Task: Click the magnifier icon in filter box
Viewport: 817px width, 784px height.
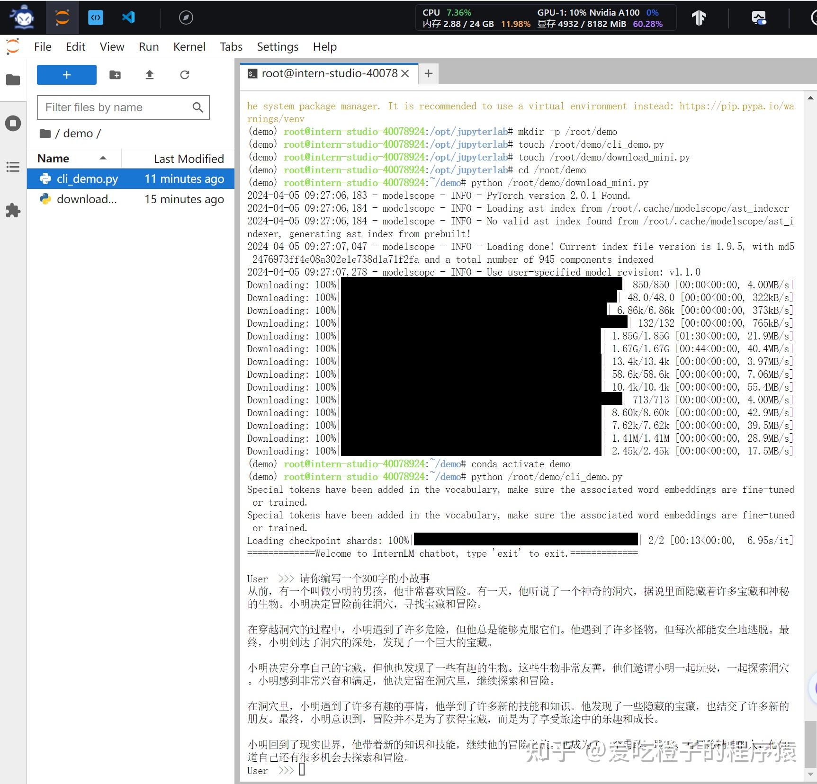Action: [198, 107]
